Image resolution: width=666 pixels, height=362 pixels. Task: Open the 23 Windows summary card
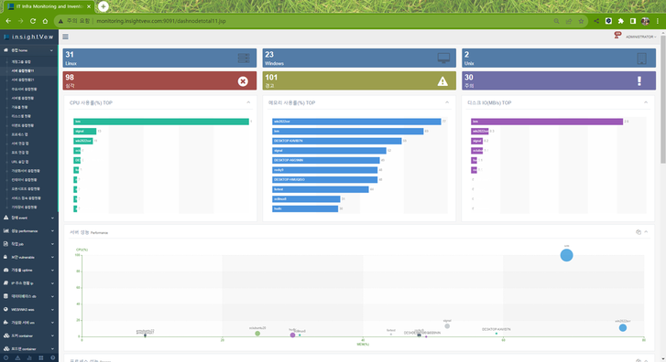(x=359, y=59)
